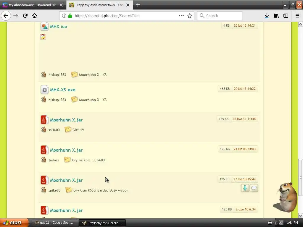Open user profile ssl1600

[54, 130]
